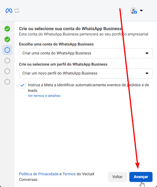Image resolution: width=157 pixels, height=187 pixels.
Task: Expand the account menu caret next to avatar
Action: point(141,11)
